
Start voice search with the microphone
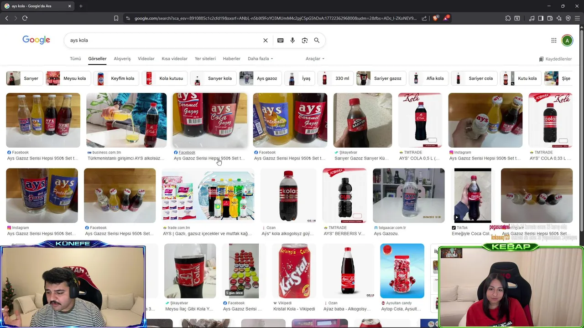click(292, 41)
